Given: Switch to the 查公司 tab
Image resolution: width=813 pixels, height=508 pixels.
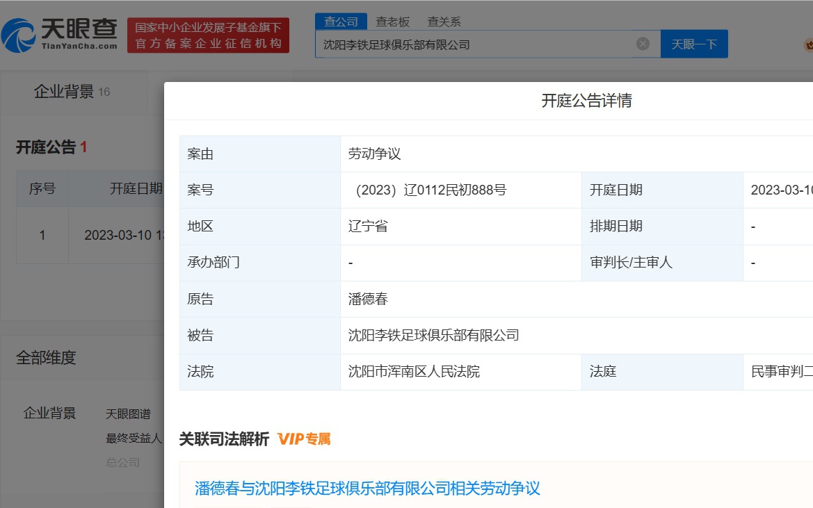Looking at the screenshot, I should [341, 22].
